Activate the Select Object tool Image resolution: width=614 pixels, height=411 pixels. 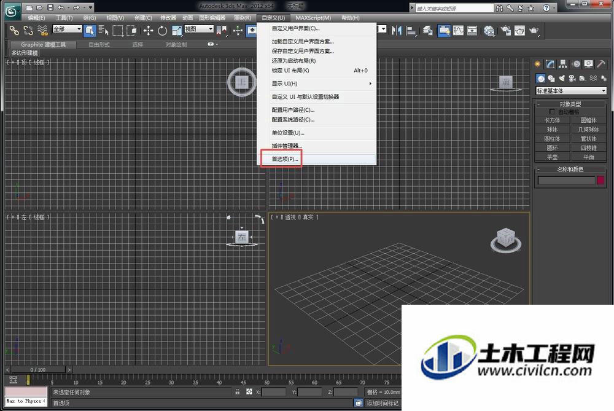tap(90, 31)
